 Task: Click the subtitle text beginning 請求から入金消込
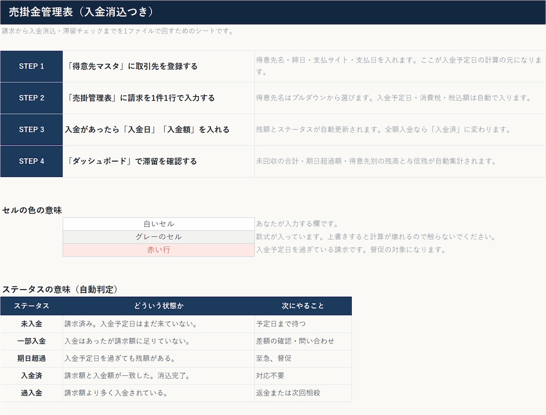118,31
